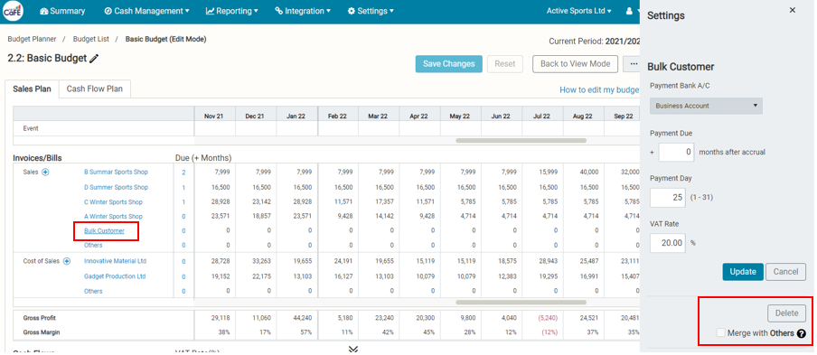Viewport: 817px width, 355px height.
Task: Click Others under Cost of Sales
Action: [93, 292]
